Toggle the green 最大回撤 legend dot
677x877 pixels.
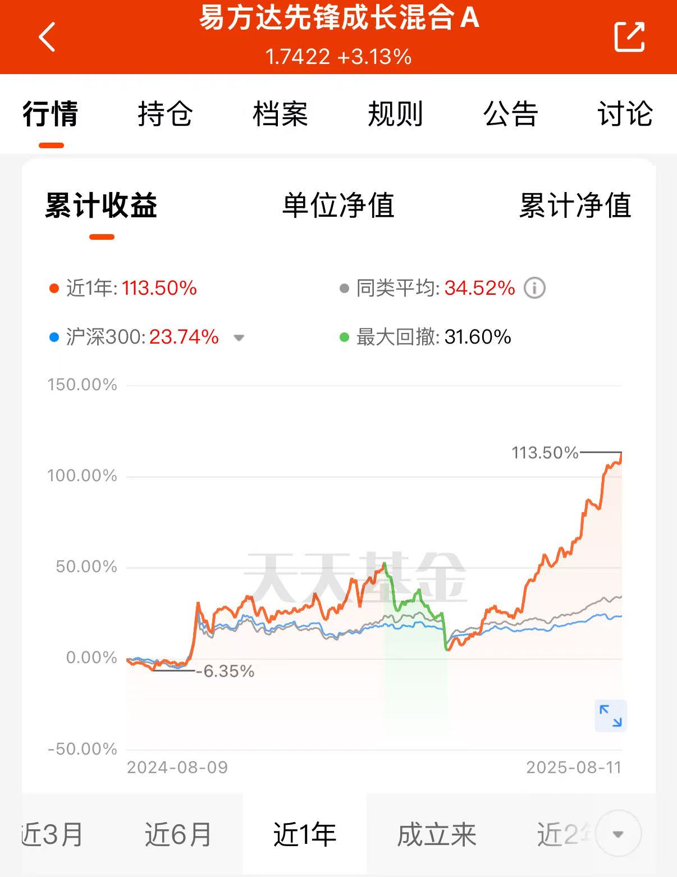click(x=345, y=337)
